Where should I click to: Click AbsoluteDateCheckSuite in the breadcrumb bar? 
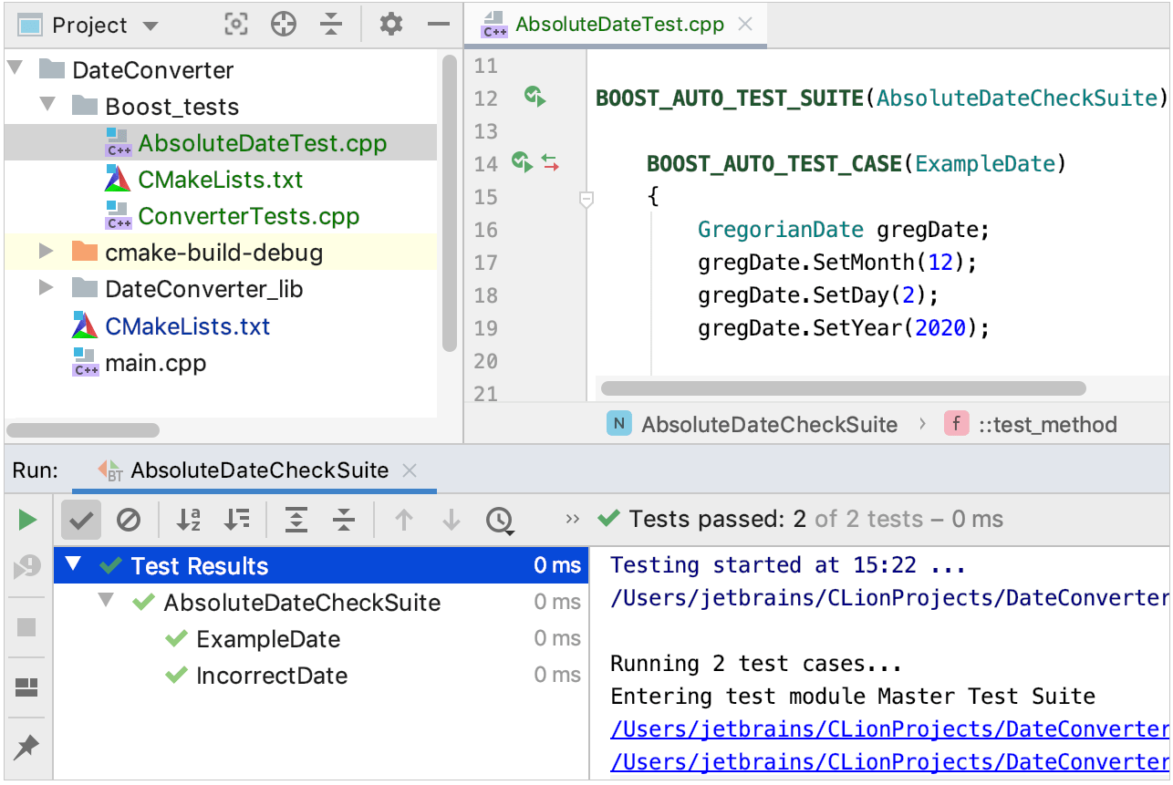tap(769, 424)
